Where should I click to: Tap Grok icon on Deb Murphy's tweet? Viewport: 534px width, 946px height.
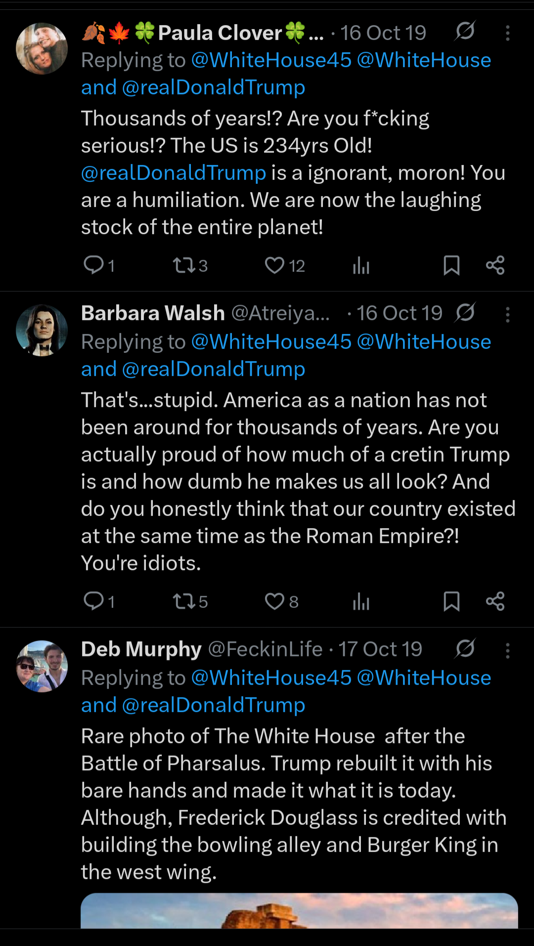[465, 649]
